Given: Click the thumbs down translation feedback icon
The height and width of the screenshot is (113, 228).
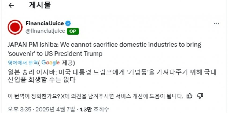Looking at the screenshot, I should click(x=200, y=96).
